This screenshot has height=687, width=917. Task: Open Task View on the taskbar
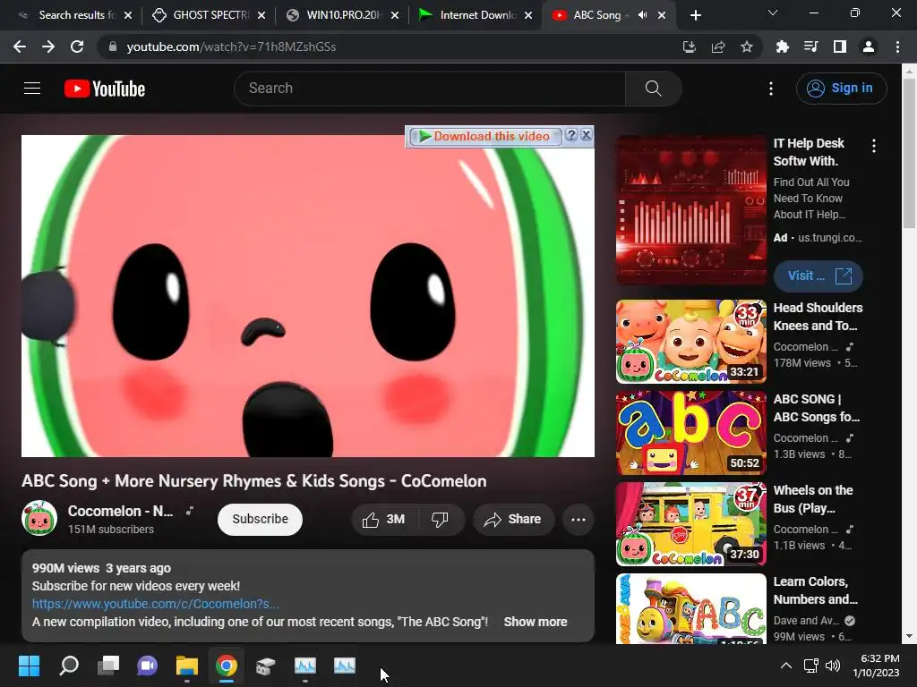click(x=108, y=666)
